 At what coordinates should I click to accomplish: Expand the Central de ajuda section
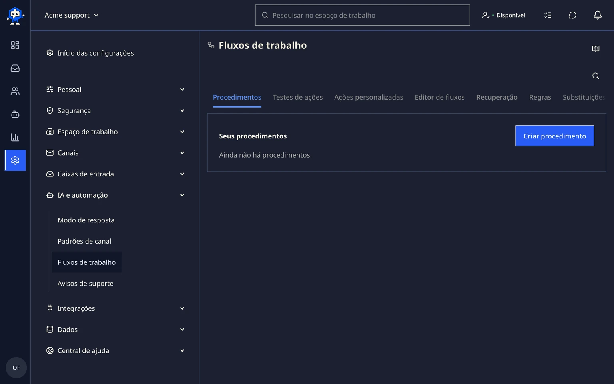tap(116, 351)
